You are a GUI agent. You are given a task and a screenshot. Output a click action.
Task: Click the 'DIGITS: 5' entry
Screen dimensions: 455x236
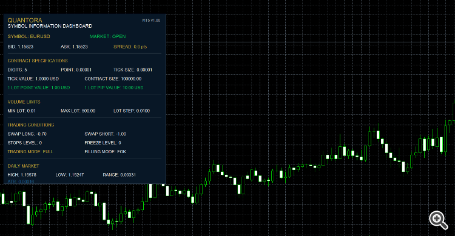pyautogui.click(x=17, y=70)
